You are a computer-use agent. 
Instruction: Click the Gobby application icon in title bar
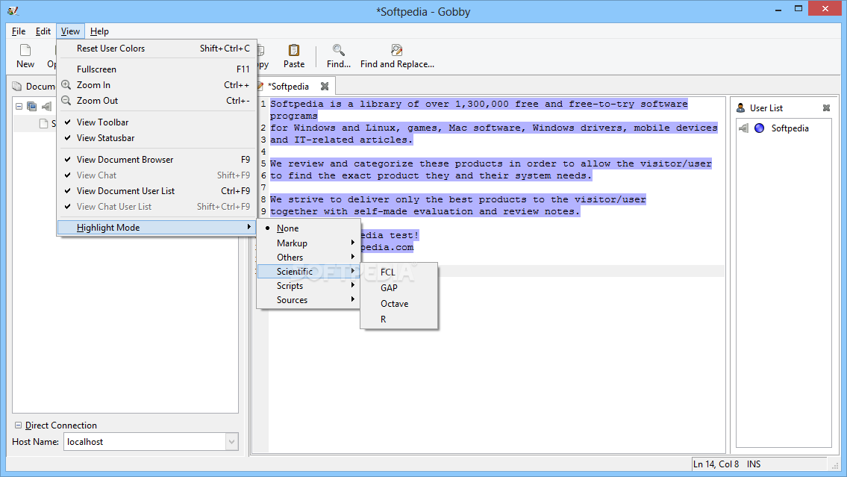coord(13,10)
